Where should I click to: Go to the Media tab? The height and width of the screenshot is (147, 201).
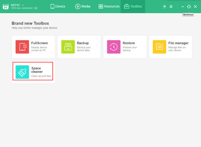[83, 6]
